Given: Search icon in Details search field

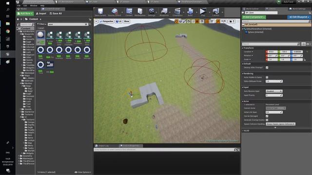Looking at the screenshot, I should pyautogui.click(x=298, y=44).
